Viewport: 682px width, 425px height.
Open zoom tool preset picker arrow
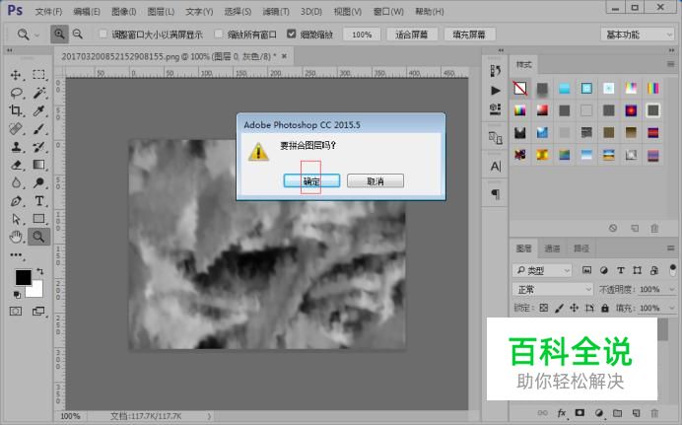(x=37, y=35)
